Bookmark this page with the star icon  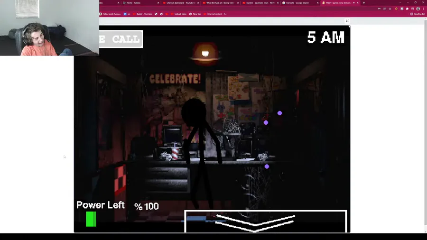click(x=390, y=9)
